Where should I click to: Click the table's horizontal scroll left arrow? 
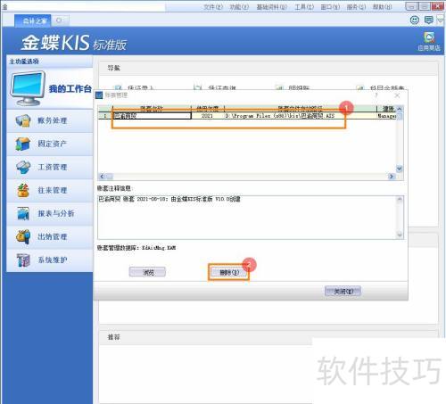tap(102, 177)
